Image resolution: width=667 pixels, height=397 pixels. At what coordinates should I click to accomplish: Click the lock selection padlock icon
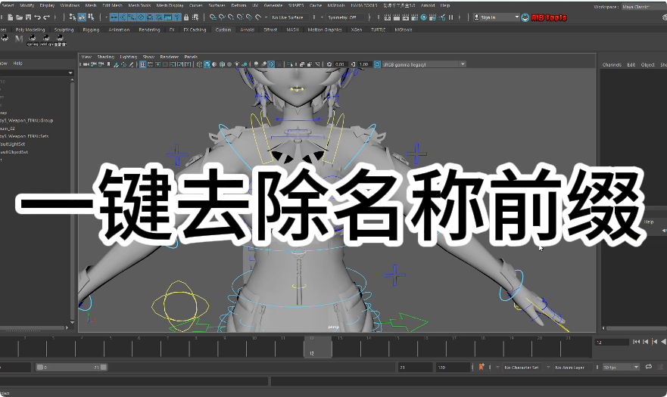point(186,17)
